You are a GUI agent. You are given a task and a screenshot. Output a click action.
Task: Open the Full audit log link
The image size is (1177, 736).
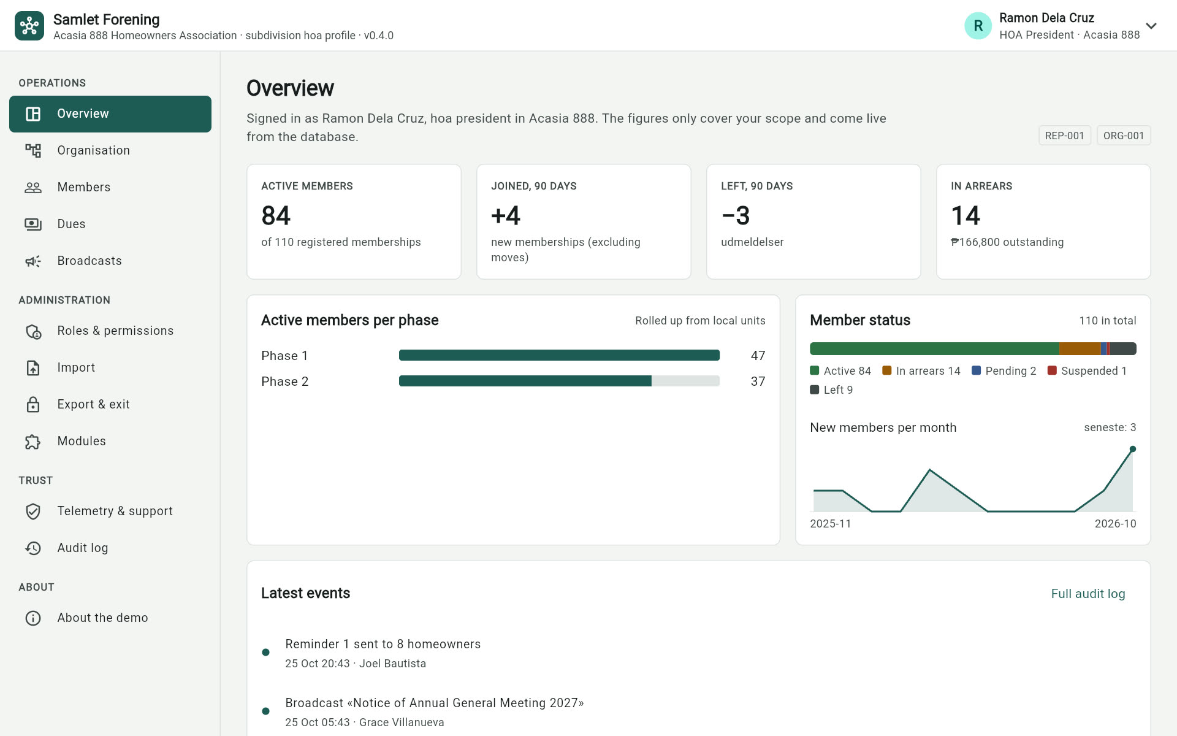(1088, 594)
